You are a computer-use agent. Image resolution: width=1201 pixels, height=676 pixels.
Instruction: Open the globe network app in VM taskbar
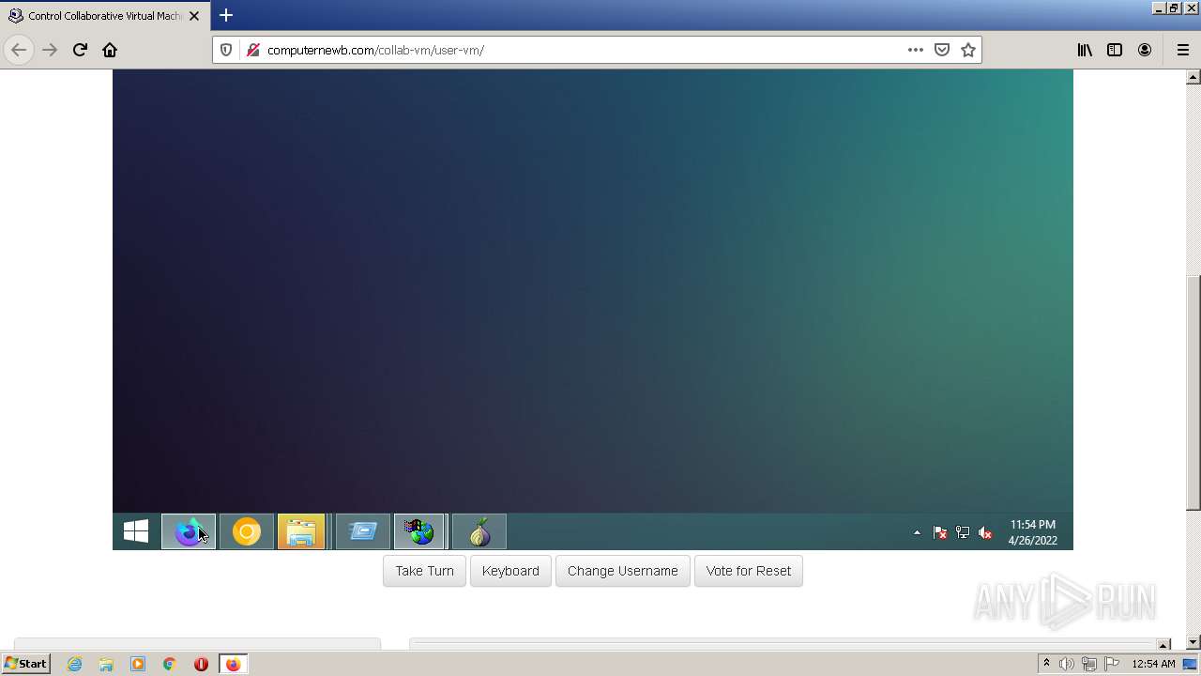pos(419,531)
